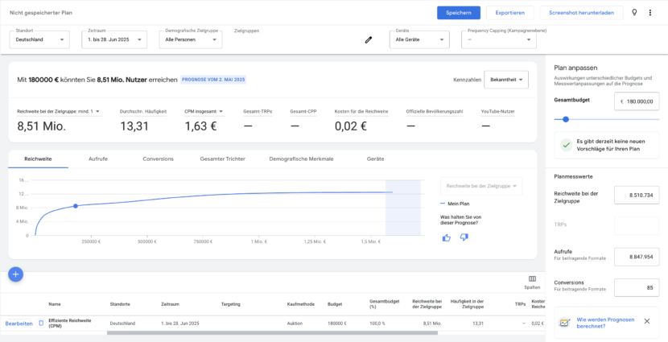Screen dimensions: 668x342
Task: Click the Gesamtbudget input field
Action: pos(637,101)
